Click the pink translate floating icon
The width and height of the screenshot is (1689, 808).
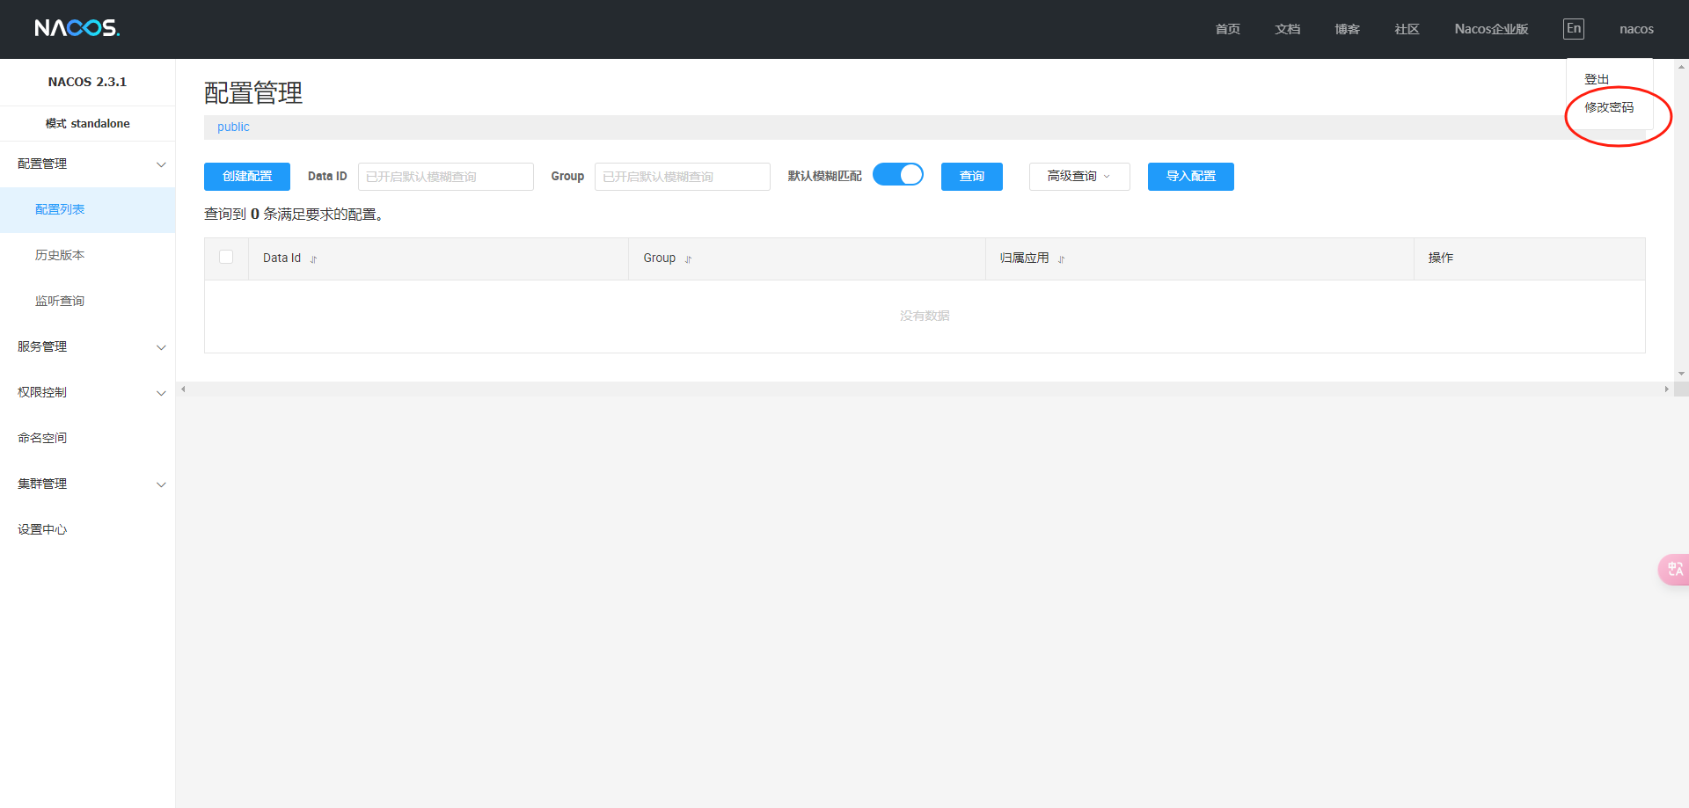tap(1674, 570)
